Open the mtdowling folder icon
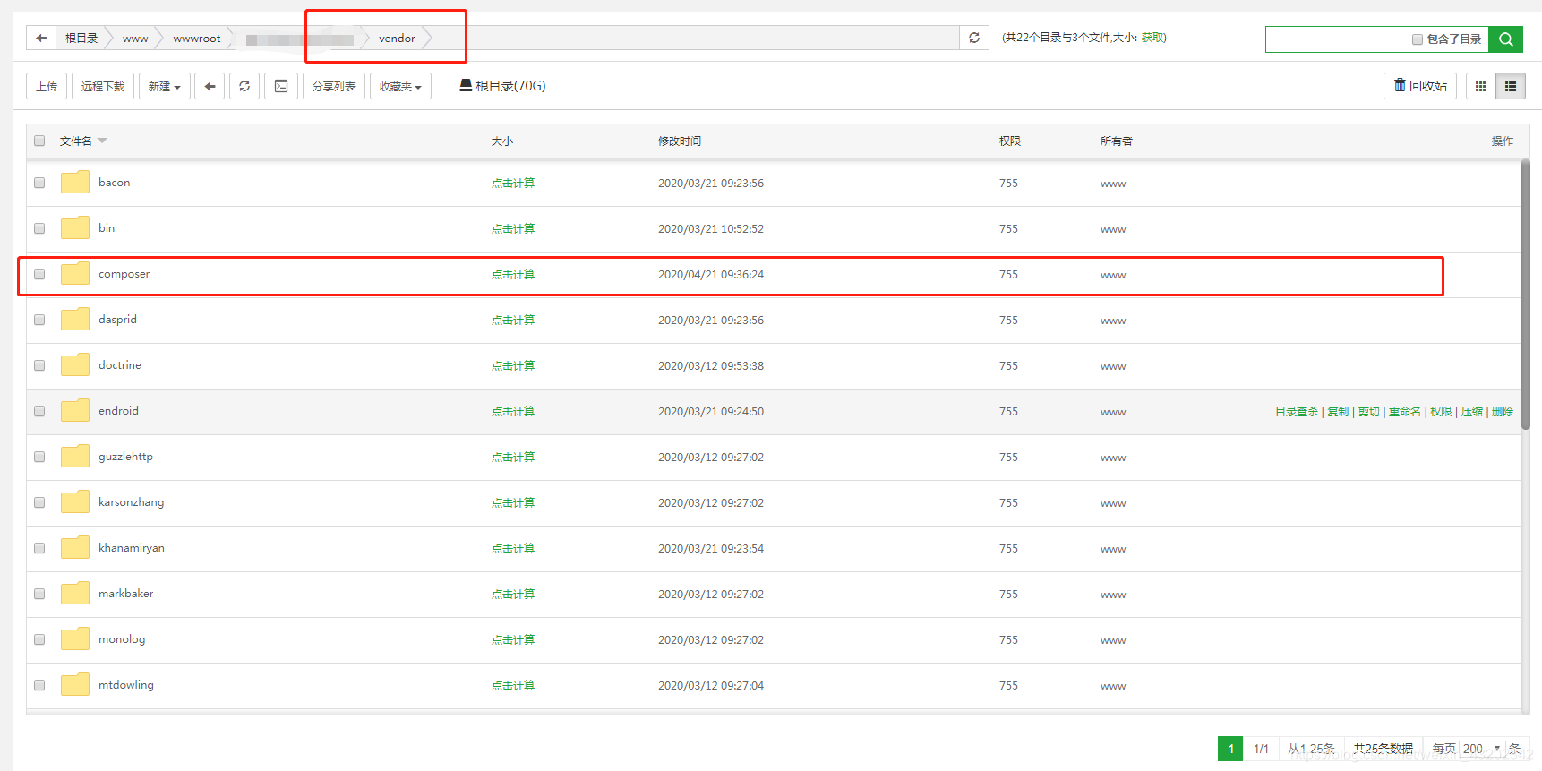Viewport: 1542px width, 771px height. pos(75,685)
